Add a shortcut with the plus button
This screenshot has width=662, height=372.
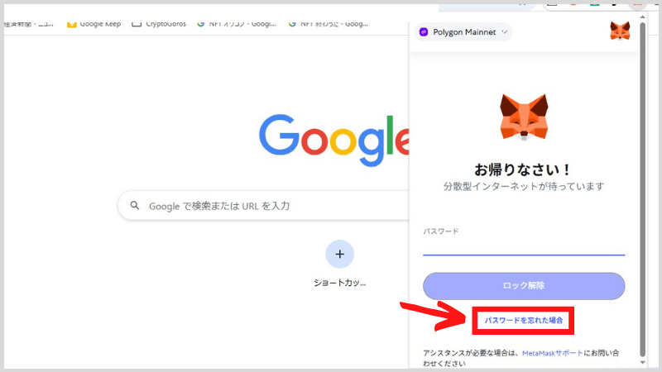[339, 254]
